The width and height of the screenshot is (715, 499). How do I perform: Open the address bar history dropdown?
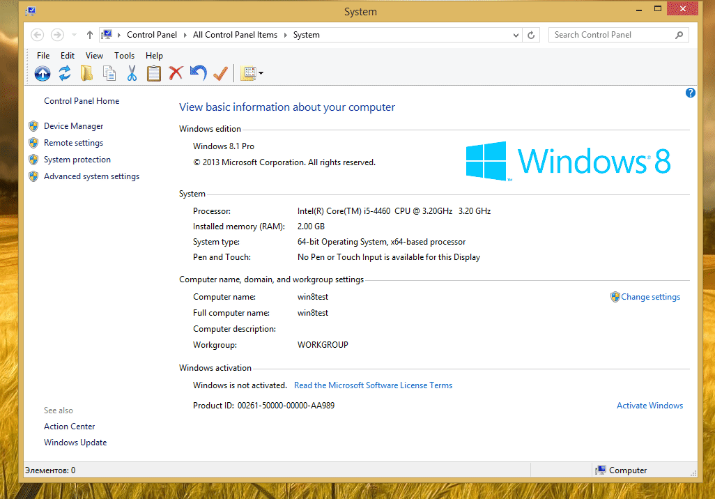coord(516,35)
